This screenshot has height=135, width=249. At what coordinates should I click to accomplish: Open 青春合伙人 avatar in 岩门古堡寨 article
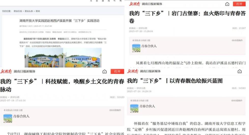(136, 48)
